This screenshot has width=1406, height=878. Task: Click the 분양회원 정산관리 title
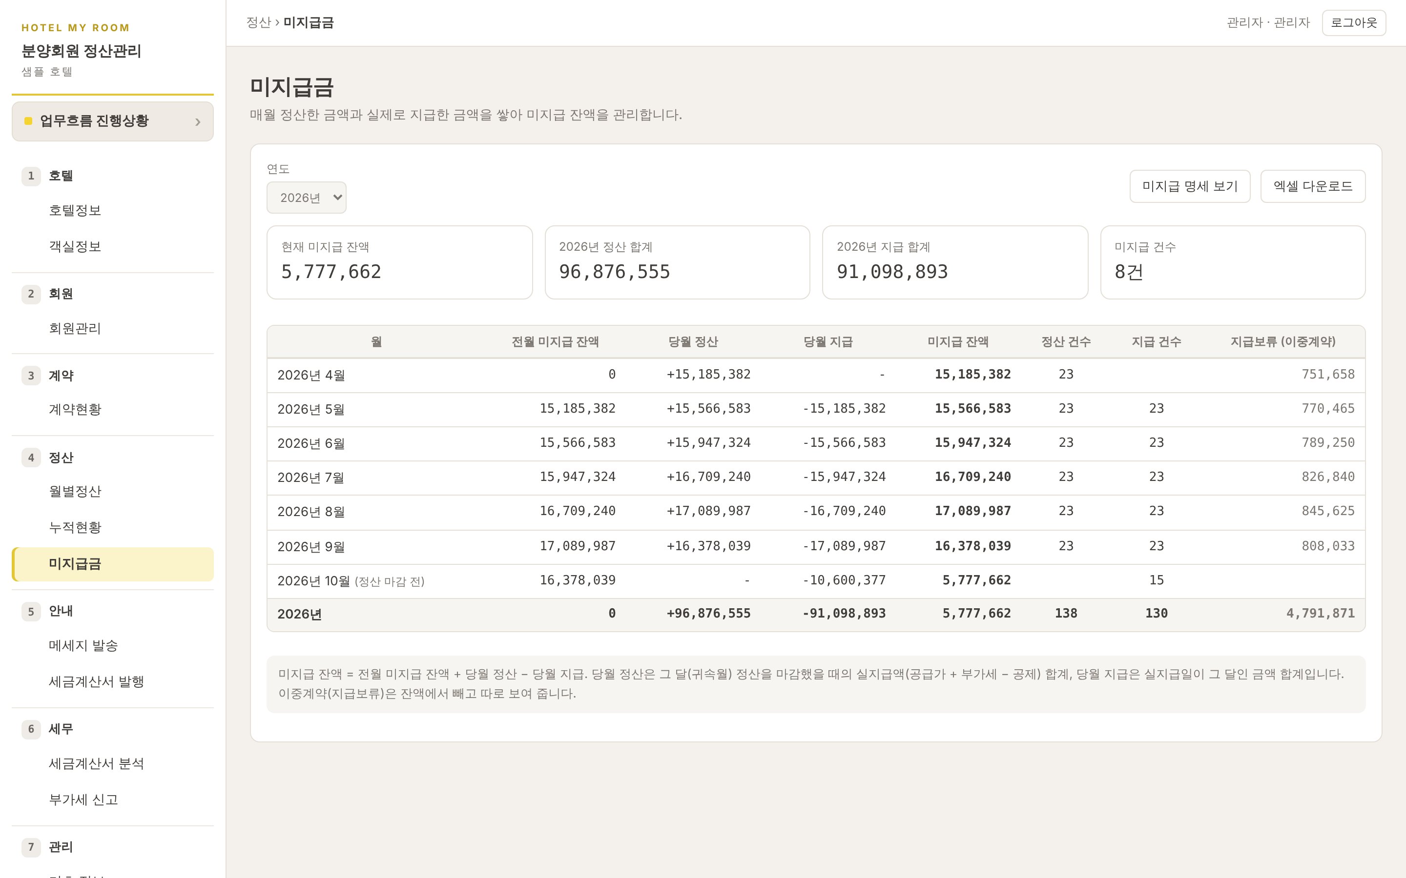[82, 51]
